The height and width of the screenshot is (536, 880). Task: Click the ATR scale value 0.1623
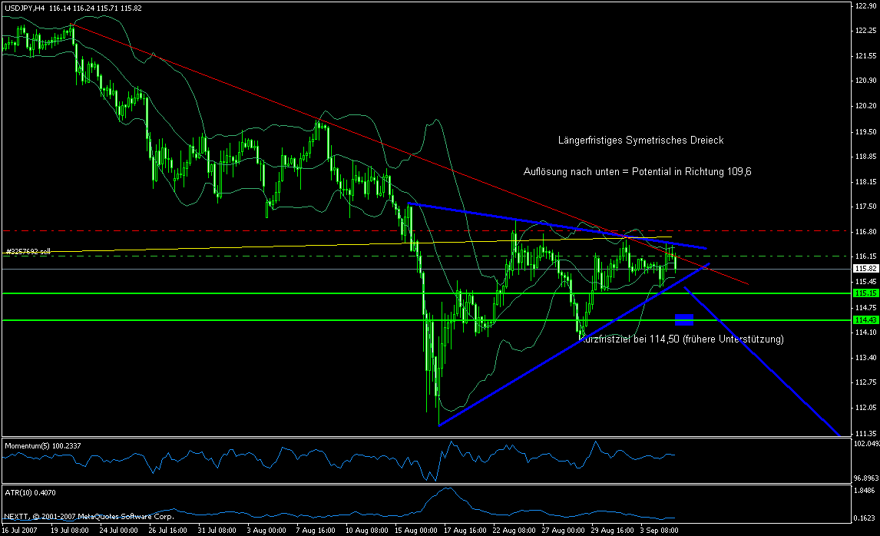[x=866, y=518]
